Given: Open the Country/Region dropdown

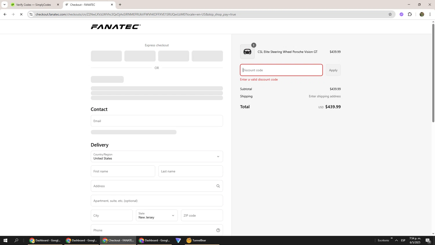Looking at the screenshot, I should point(157,156).
